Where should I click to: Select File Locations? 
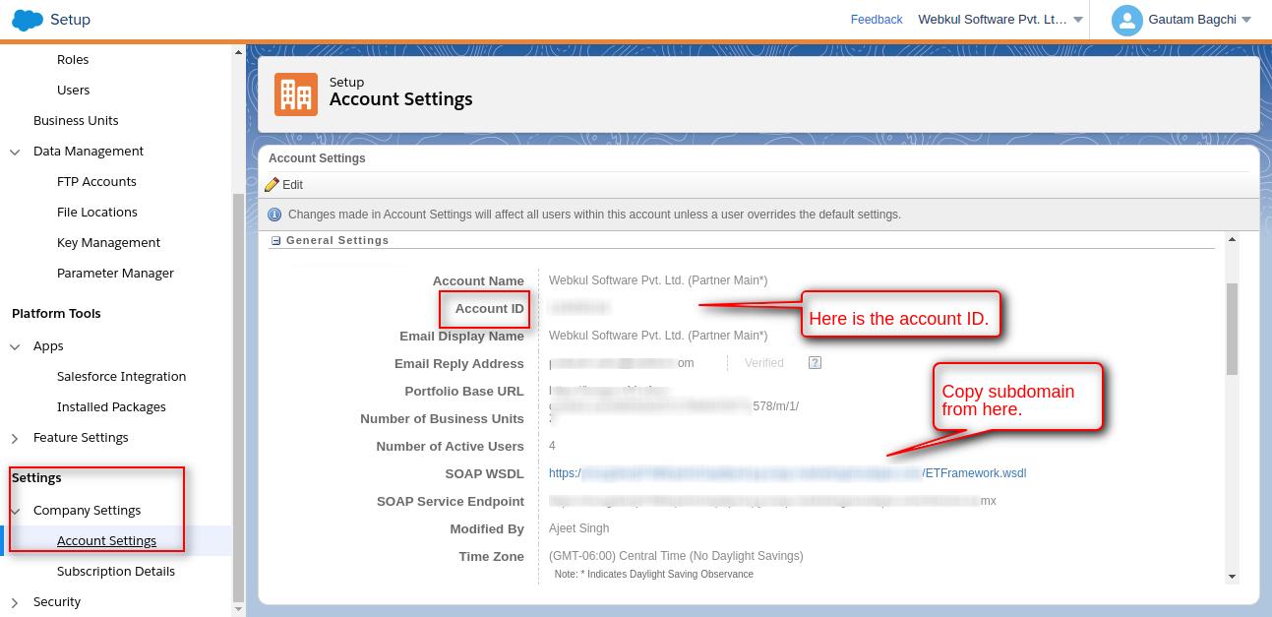97,212
